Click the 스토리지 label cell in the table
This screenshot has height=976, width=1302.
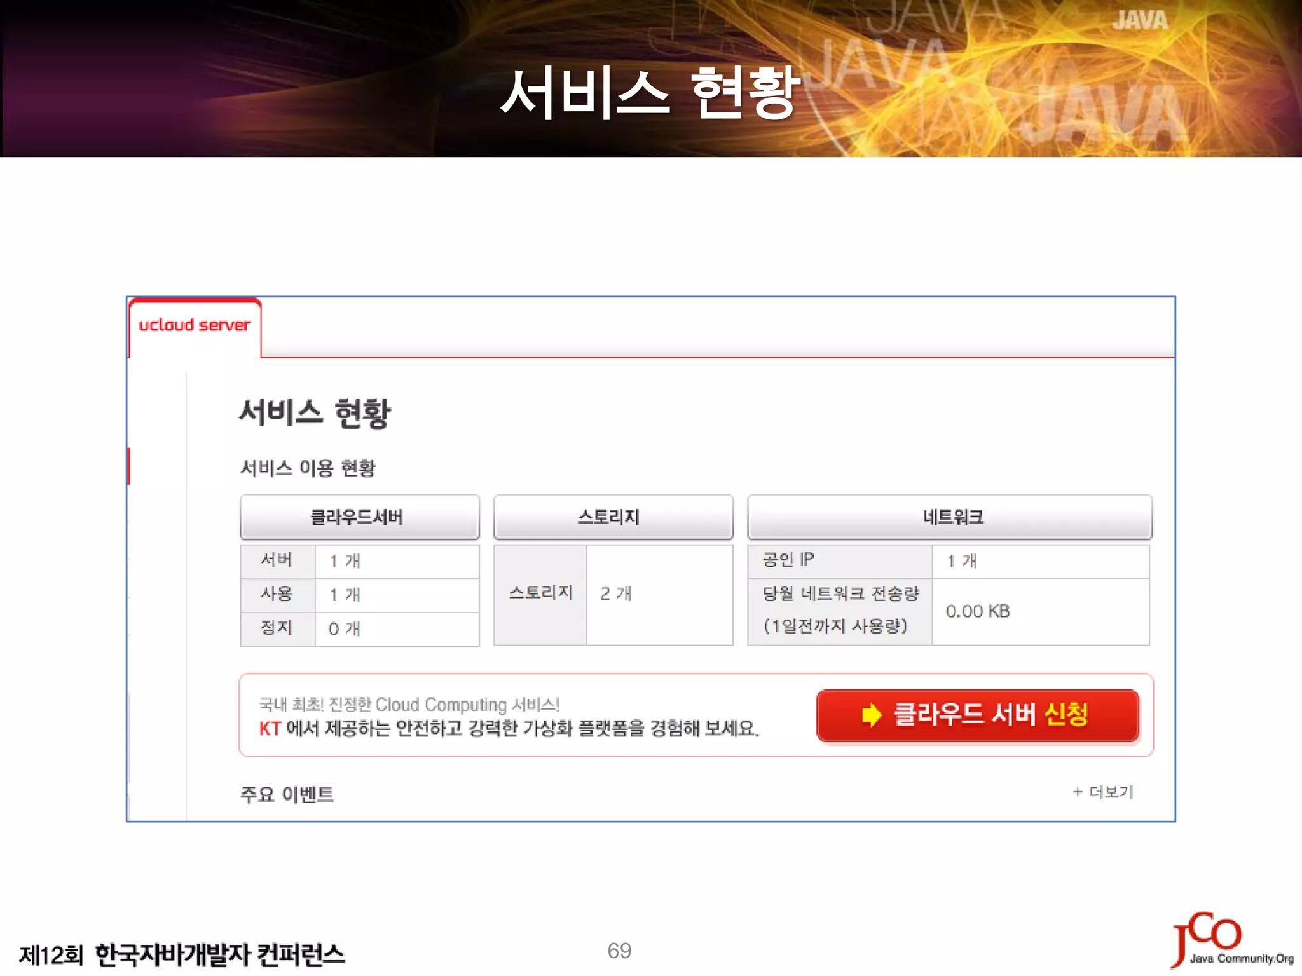(x=540, y=594)
